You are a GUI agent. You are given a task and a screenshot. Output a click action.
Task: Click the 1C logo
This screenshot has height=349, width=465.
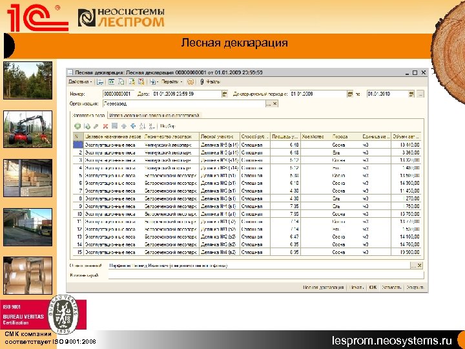[38, 17]
